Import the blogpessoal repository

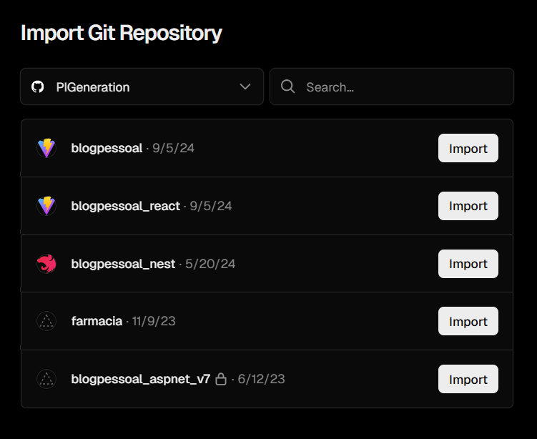[x=468, y=149]
